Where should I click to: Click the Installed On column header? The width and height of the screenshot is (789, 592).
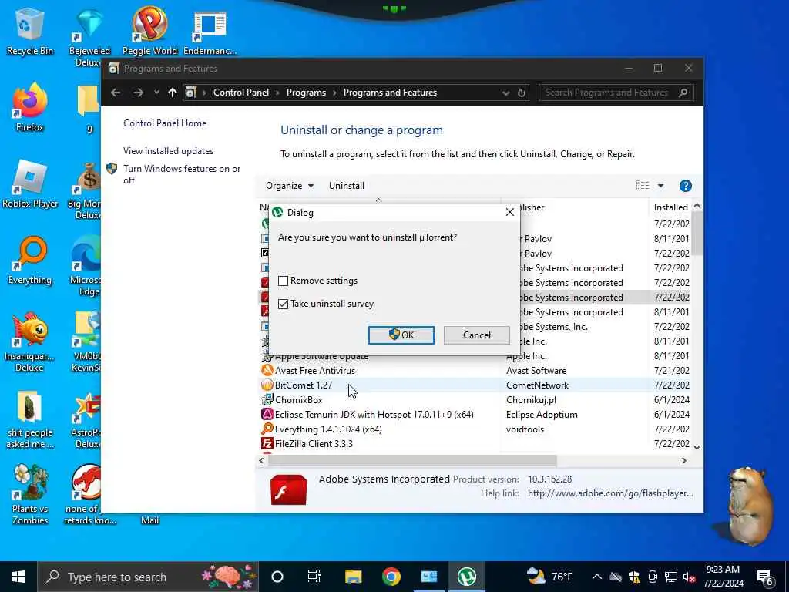pyautogui.click(x=671, y=207)
